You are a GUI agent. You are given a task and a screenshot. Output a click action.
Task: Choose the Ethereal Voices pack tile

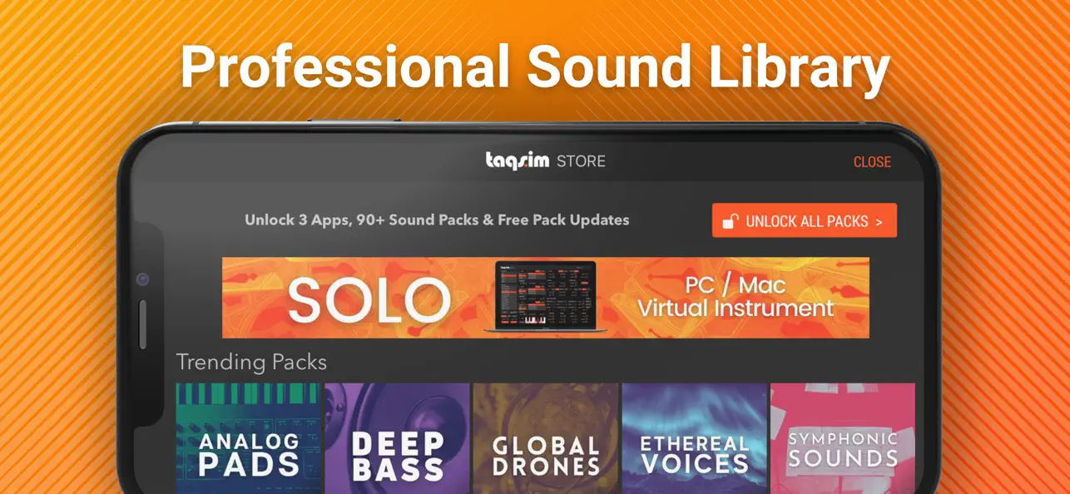click(x=694, y=438)
